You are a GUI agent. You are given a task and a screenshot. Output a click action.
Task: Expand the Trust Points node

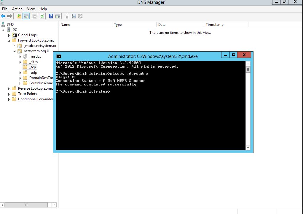9,94
